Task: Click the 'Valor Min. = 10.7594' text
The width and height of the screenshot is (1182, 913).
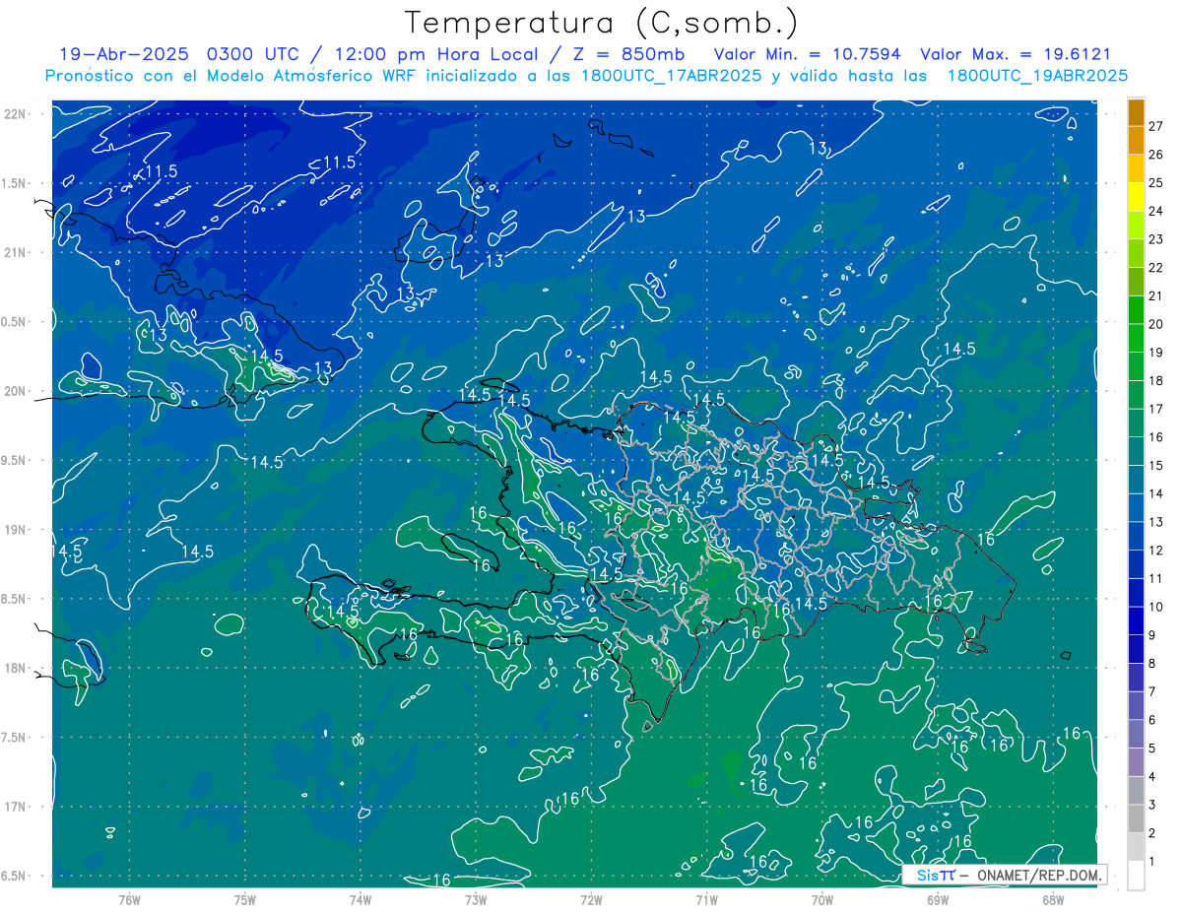Action: 808,54
